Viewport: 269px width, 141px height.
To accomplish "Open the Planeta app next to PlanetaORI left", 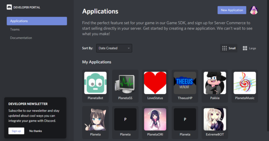I will pyautogui.click(x=125, y=119).
